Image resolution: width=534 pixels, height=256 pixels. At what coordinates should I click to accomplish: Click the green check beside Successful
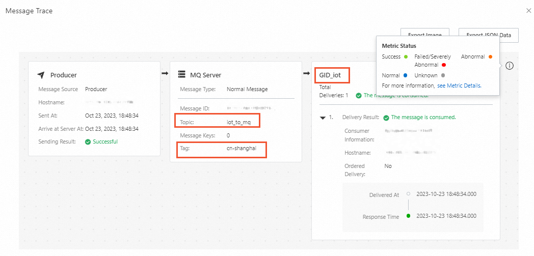88,142
